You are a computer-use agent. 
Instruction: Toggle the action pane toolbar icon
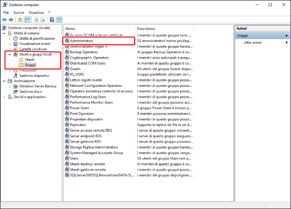click(x=59, y=20)
